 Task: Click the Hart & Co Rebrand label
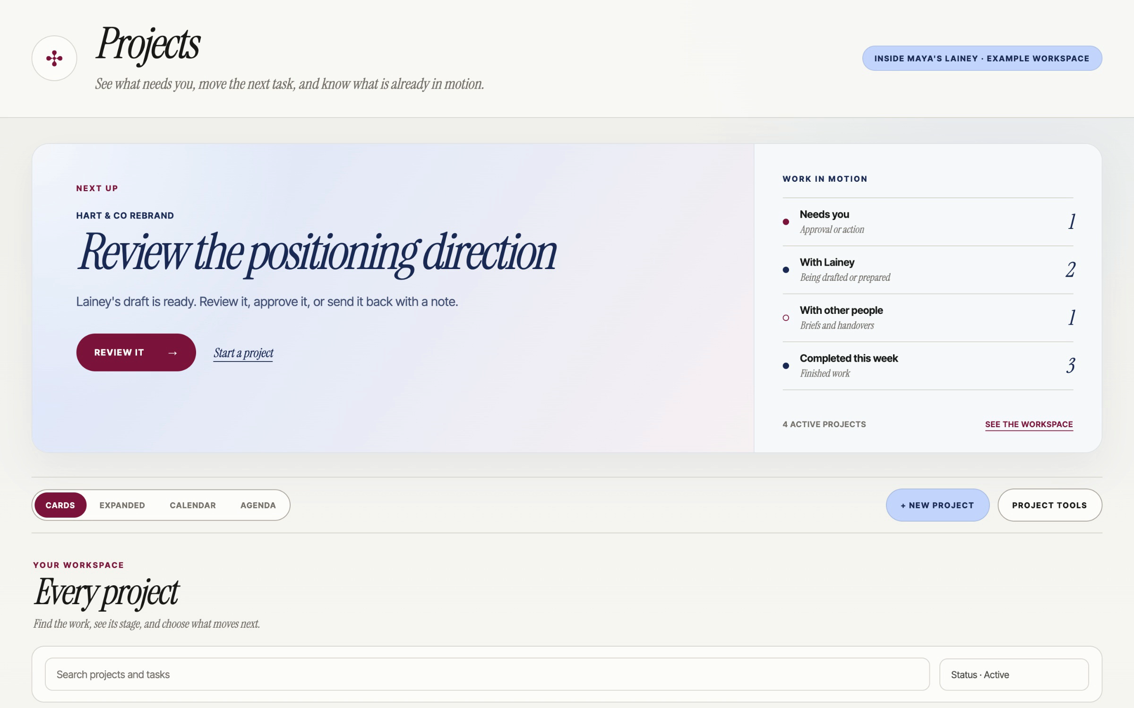coord(125,216)
